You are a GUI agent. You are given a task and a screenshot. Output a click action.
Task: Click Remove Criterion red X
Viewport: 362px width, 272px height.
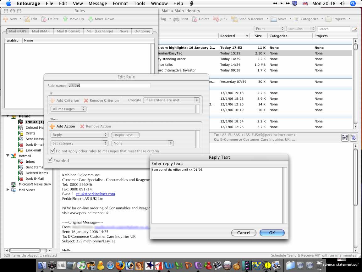coord(86,100)
